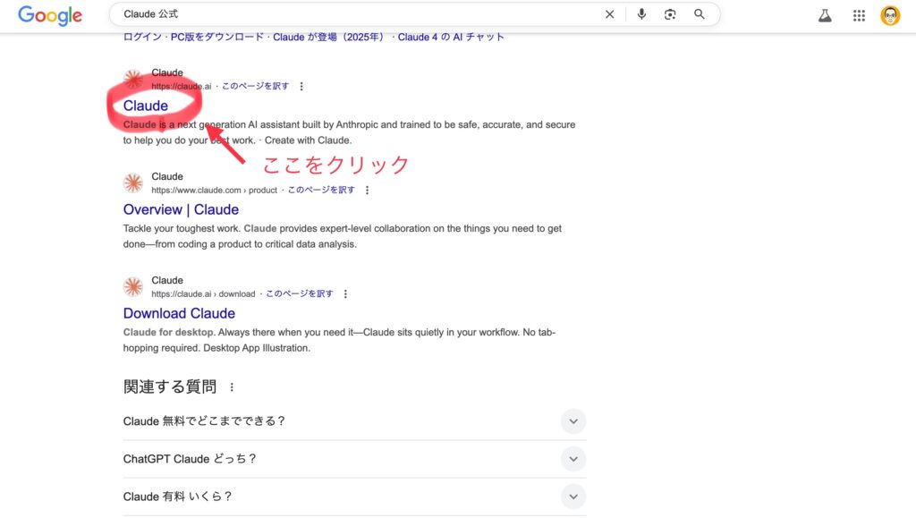Click "このページを訳す" for the claude.ai result

click(256, 87)
